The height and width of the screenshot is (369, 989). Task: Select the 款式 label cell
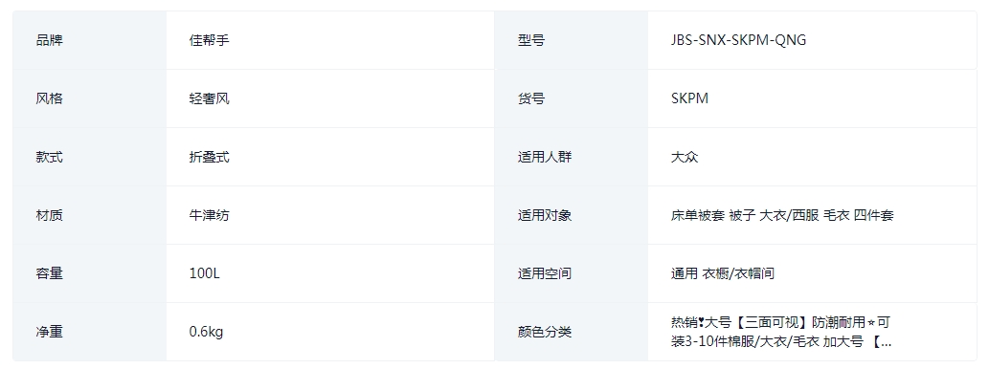[90, 157]
